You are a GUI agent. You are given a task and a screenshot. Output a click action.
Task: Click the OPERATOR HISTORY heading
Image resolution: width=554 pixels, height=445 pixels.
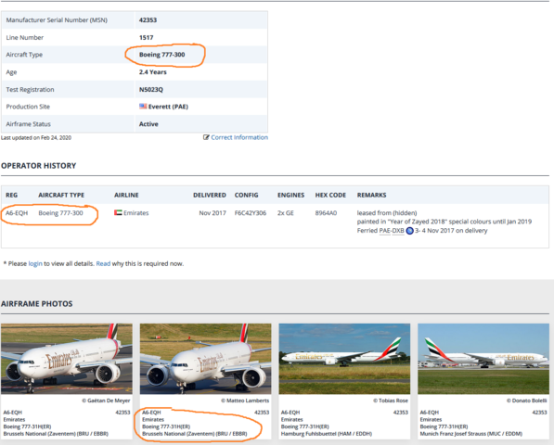(x=39, y=166)
